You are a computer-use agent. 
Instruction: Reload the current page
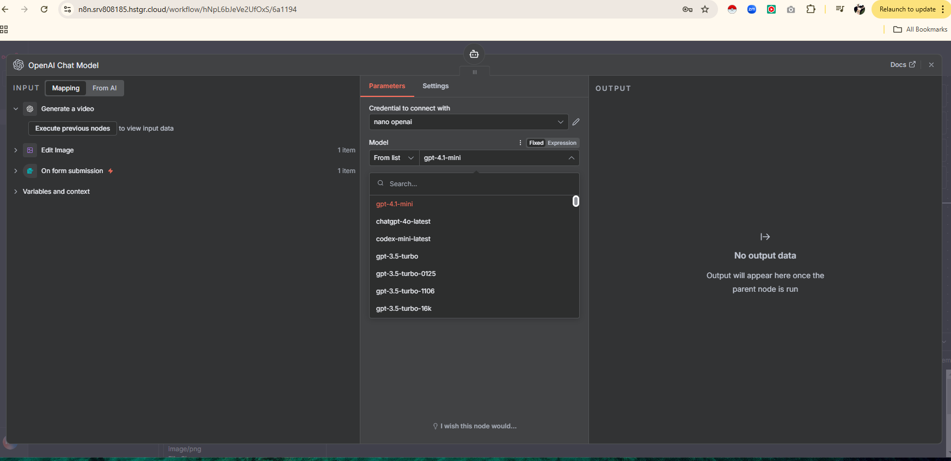[44, 9]
